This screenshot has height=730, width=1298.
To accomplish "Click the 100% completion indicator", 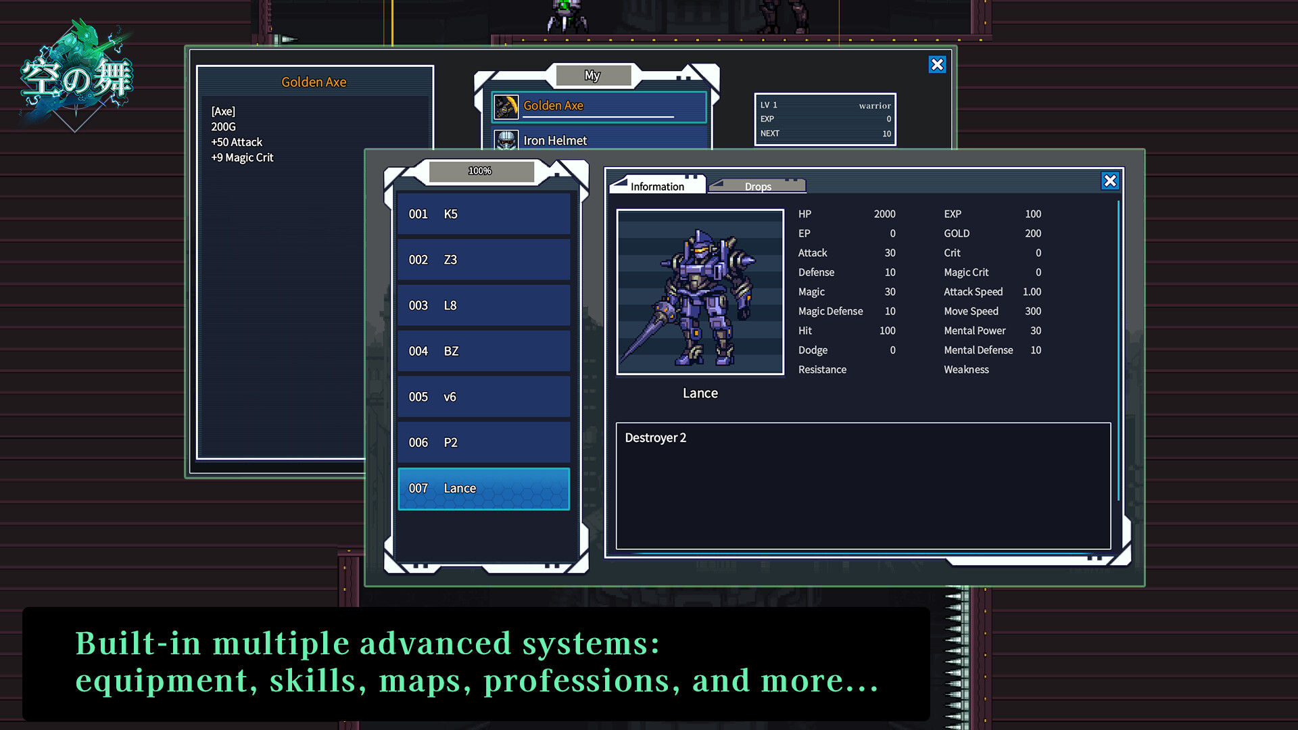I will [479, 171].
